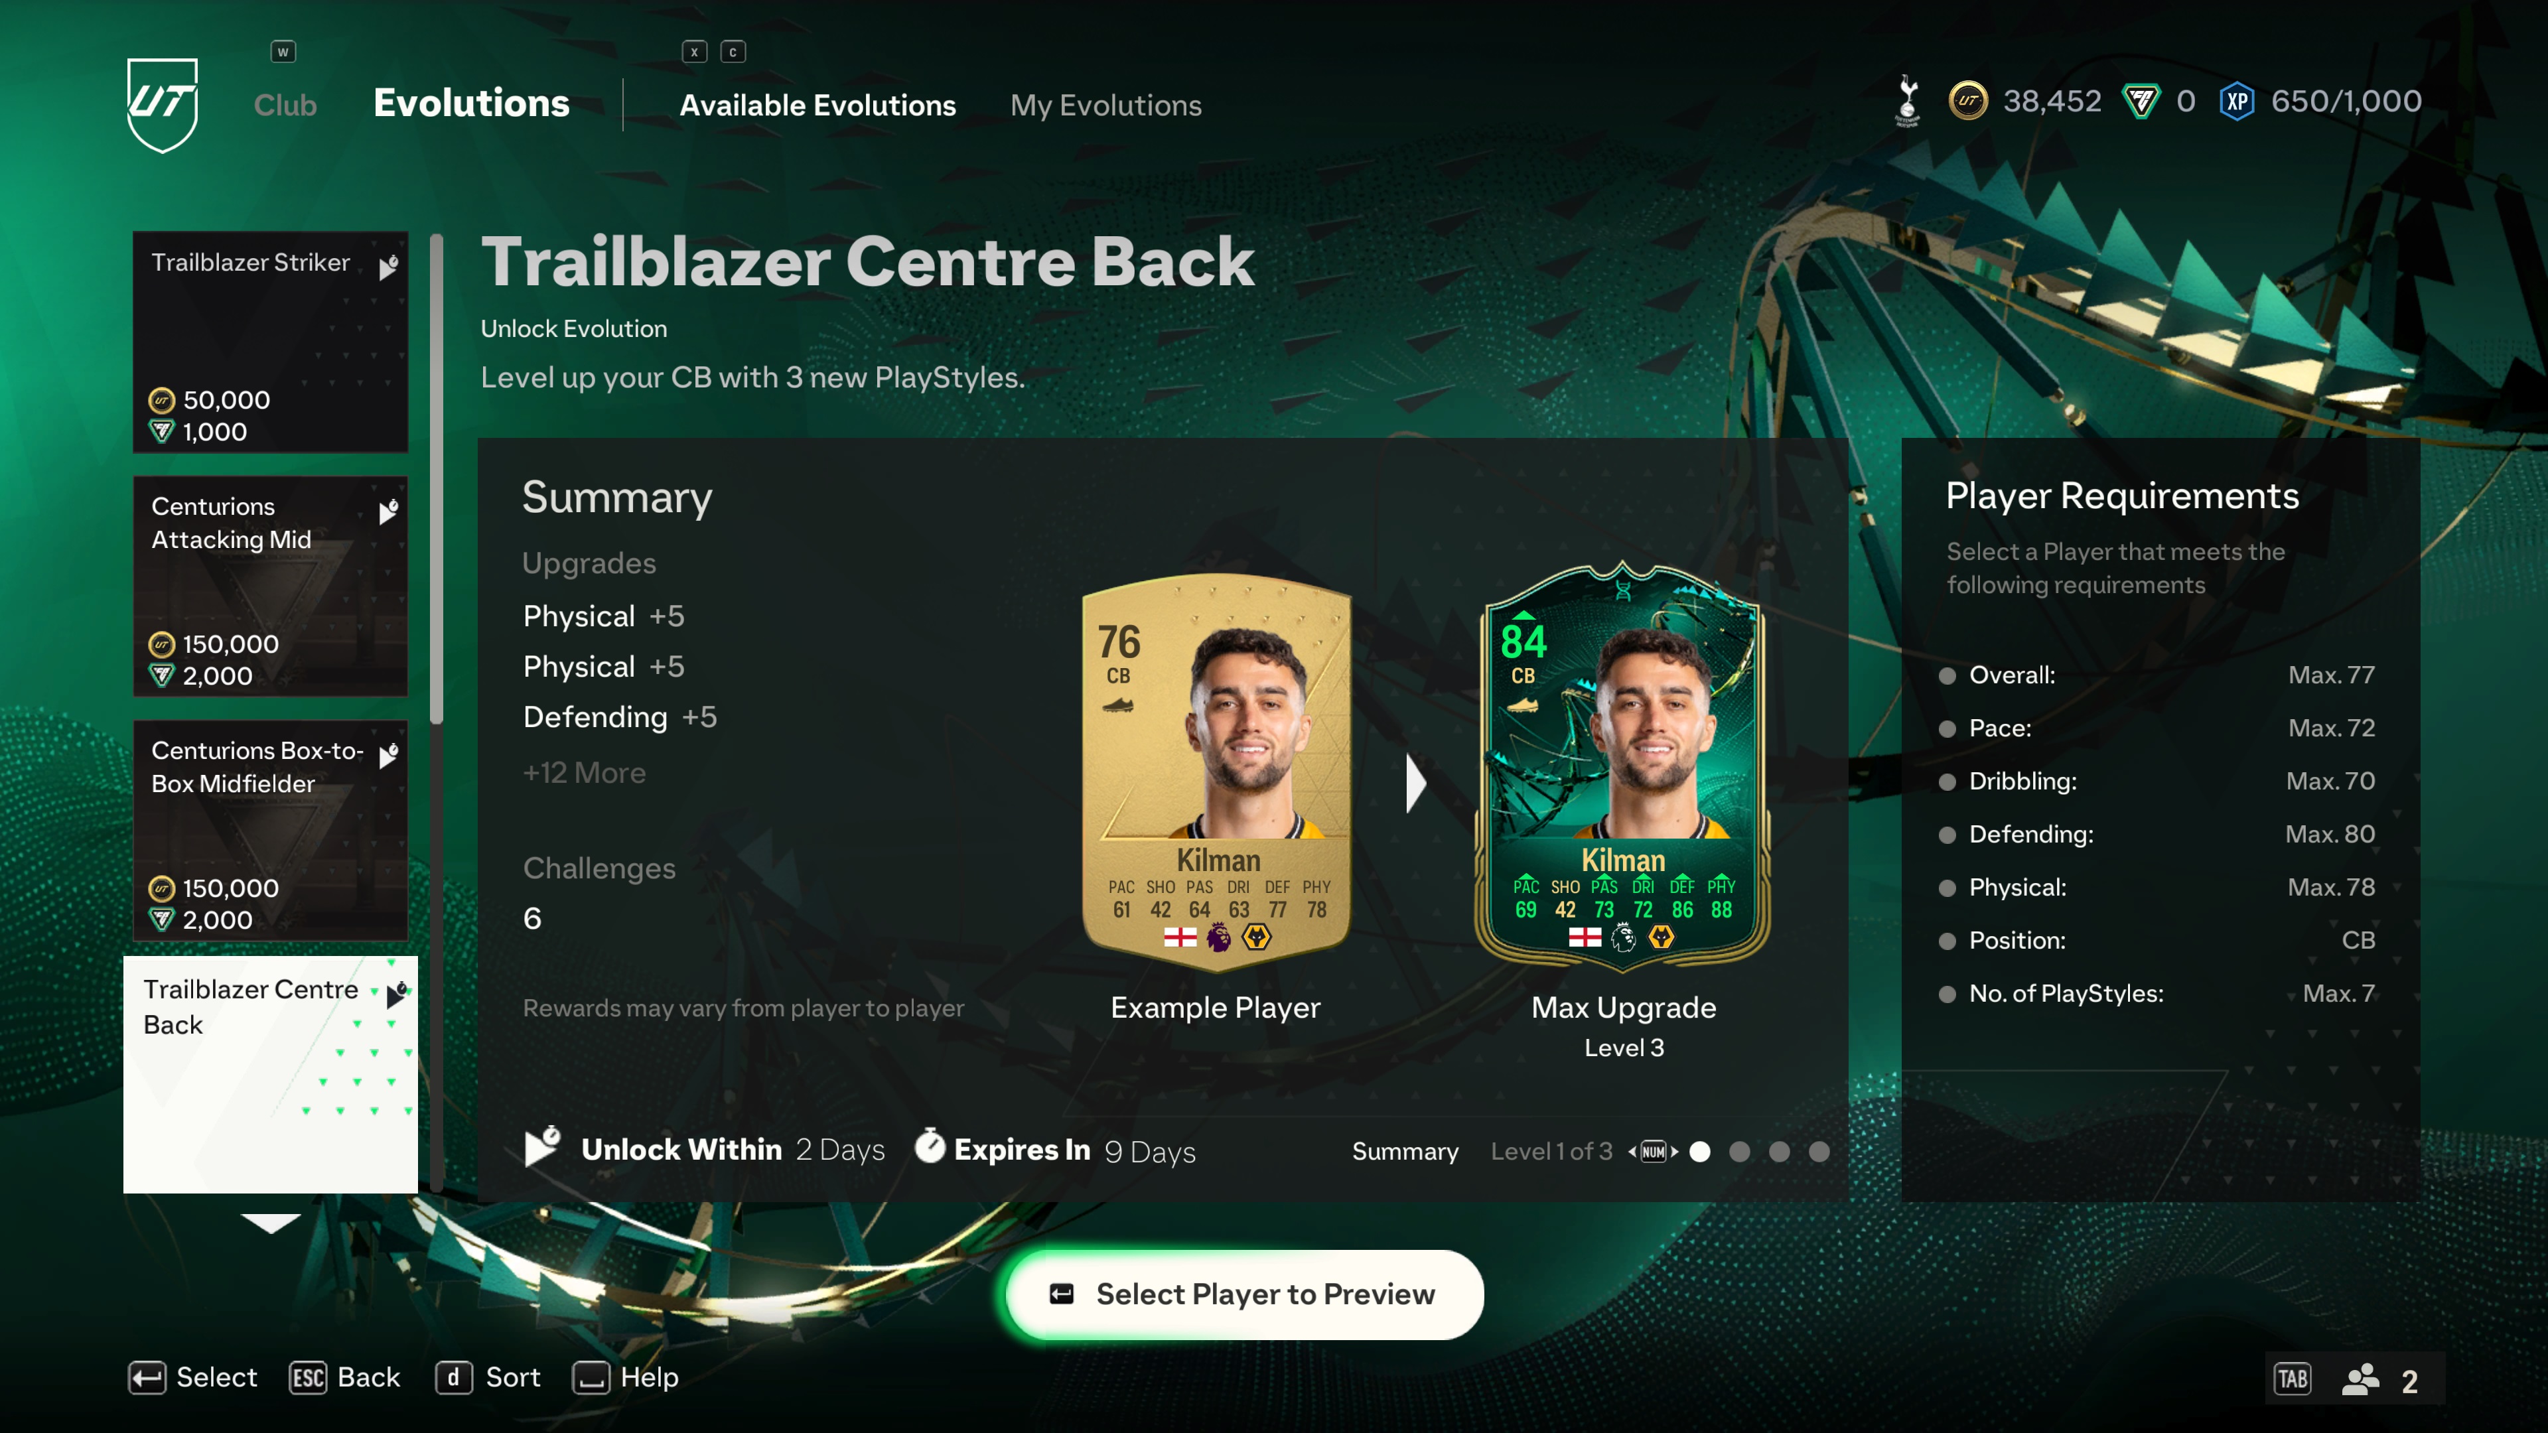Image resolution: width=2548 pixels, height=1433 pixels.
Task: Click the evolutions list scrollbar
Action: [436, 478]
